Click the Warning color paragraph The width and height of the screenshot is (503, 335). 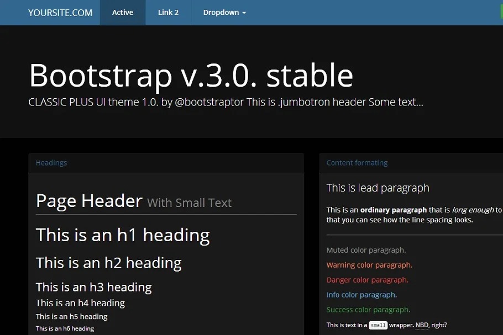369,265
